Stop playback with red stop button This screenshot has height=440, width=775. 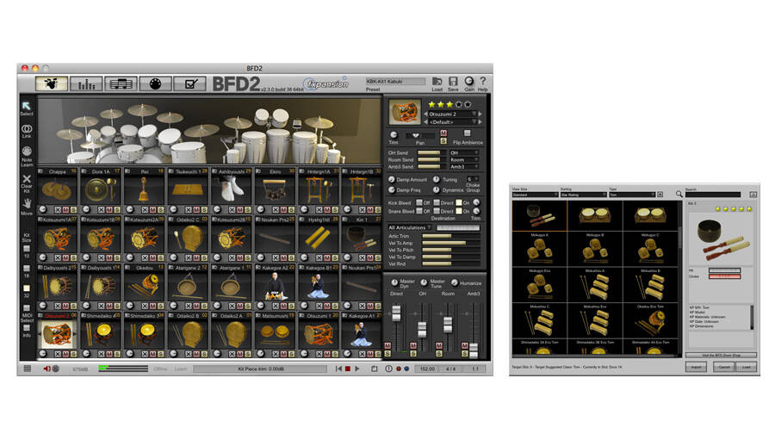(348, 369)
